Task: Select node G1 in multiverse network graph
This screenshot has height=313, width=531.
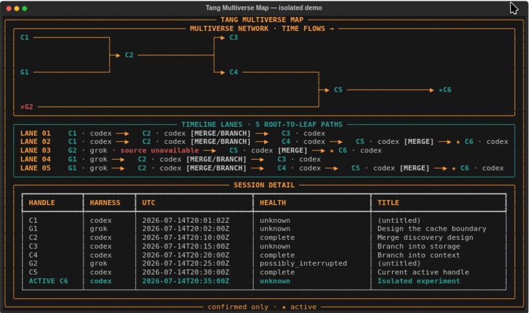Action: pos(25,72)
